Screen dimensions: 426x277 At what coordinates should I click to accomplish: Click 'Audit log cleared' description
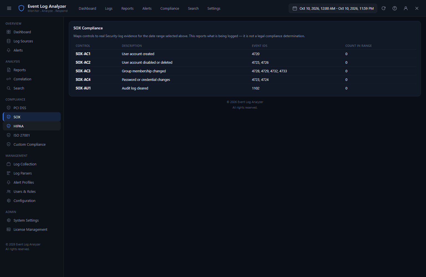pyautogui.click(x=135, y=88)
